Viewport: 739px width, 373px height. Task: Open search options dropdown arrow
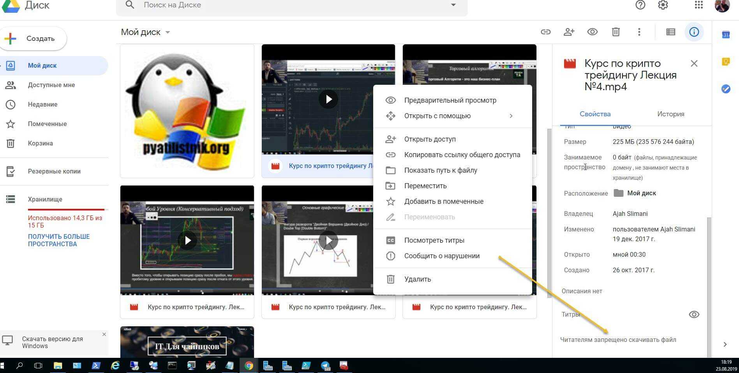click(453, 5)
